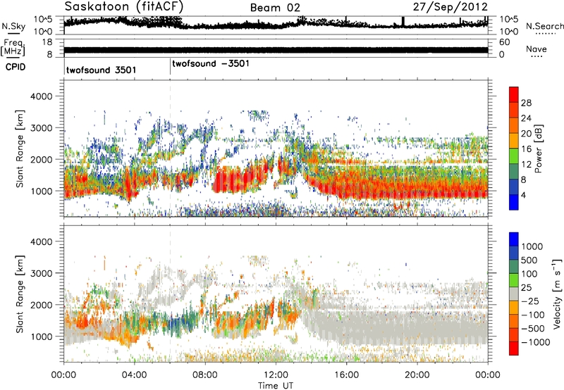Select the Beam 02 header label
This screenshot has height=390, width=564.
pos(275,8)
